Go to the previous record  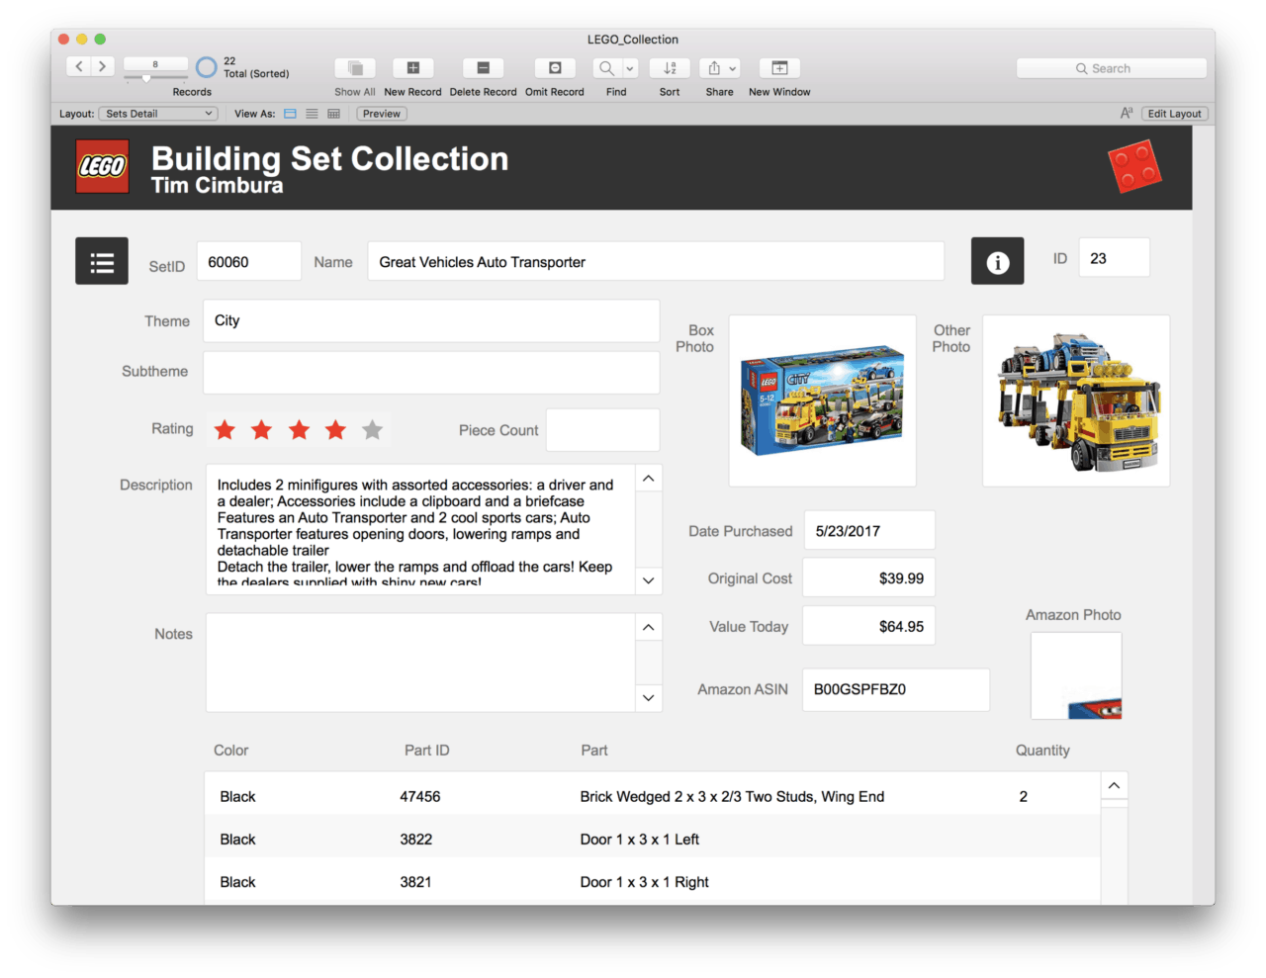79,66
